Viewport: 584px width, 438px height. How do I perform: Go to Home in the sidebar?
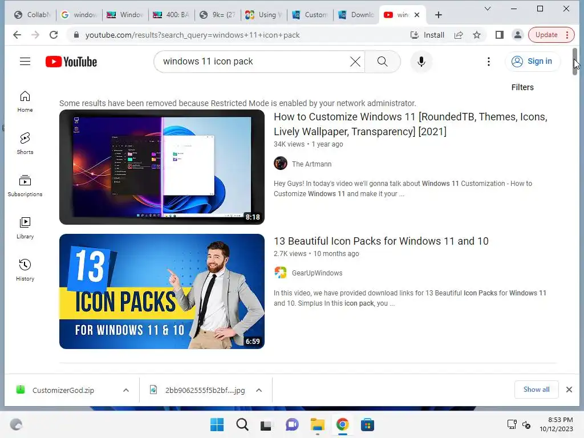[25, 102]
